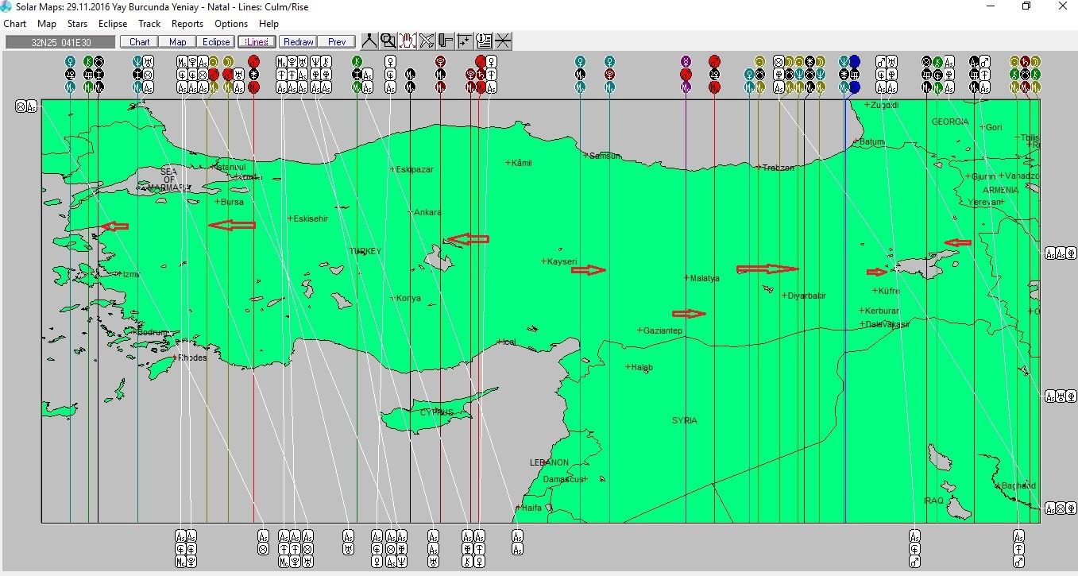Open the Stars menu
Screen dimensions: 1078x576
77,24
